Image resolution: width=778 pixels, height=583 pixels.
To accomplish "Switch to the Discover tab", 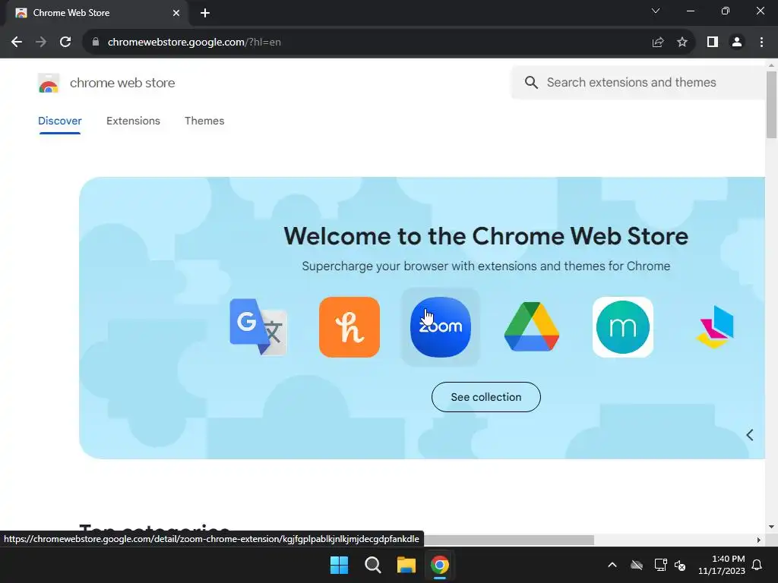I will (60, 121).
